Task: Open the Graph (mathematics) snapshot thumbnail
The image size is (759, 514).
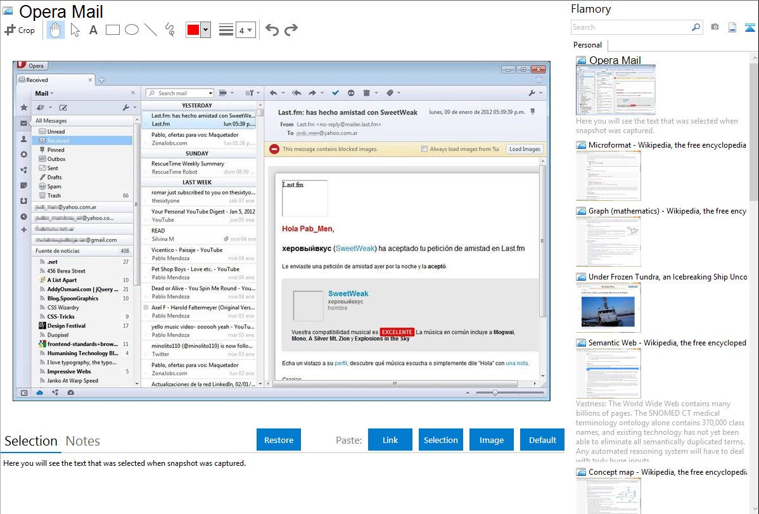Action: click(608, 241)
